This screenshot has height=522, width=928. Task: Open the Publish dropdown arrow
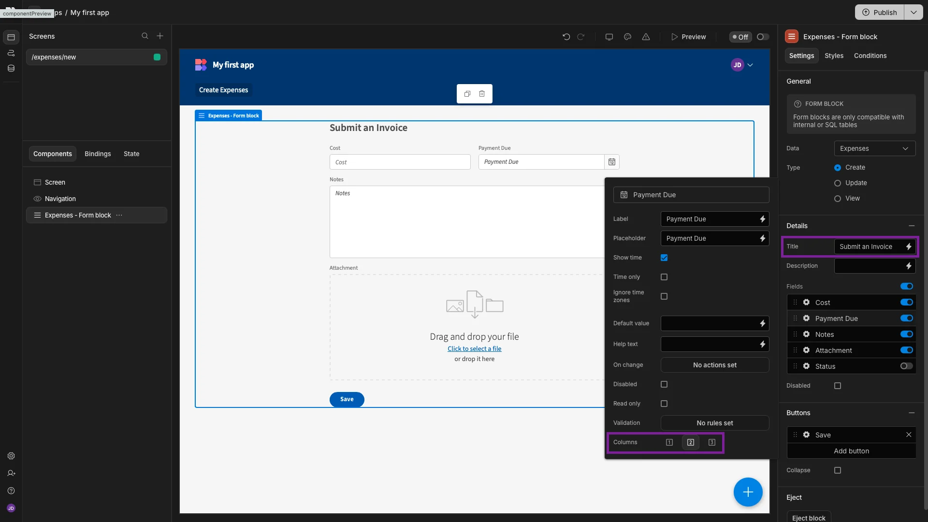[x=913, y=13]
